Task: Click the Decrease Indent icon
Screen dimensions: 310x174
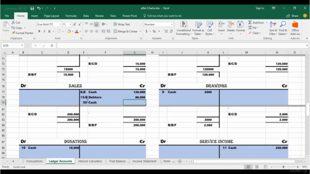Action: pyautogui.click(x=103, y=31)
